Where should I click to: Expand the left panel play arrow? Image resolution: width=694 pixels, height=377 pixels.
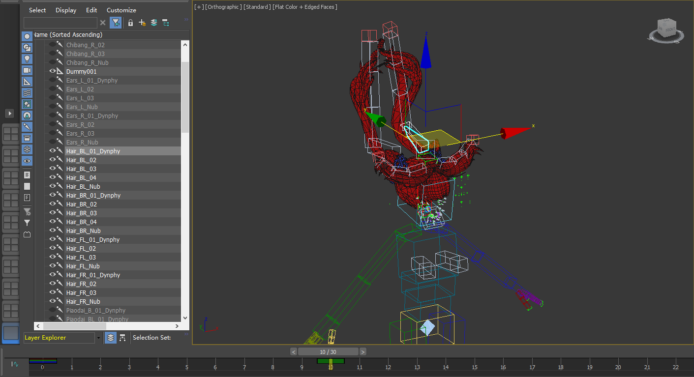coord(9,113)
